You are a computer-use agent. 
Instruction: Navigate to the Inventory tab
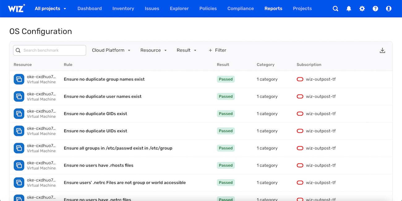(x=123, y=9)
